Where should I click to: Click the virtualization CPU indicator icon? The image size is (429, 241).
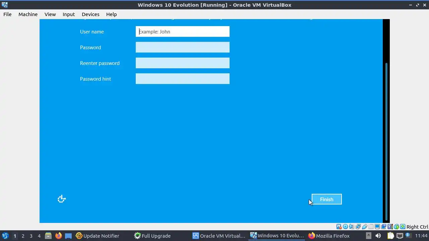(x=390, y=227)
